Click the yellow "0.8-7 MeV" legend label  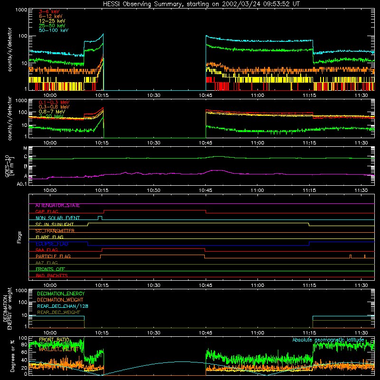[52, 112]
